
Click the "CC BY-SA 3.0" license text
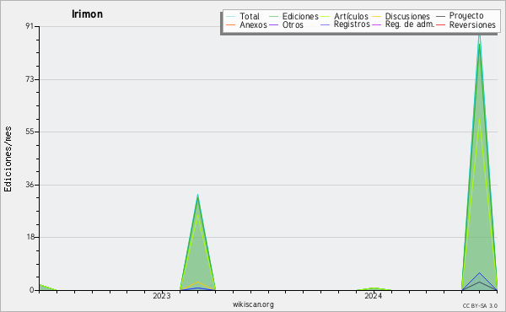pos(480,305)
